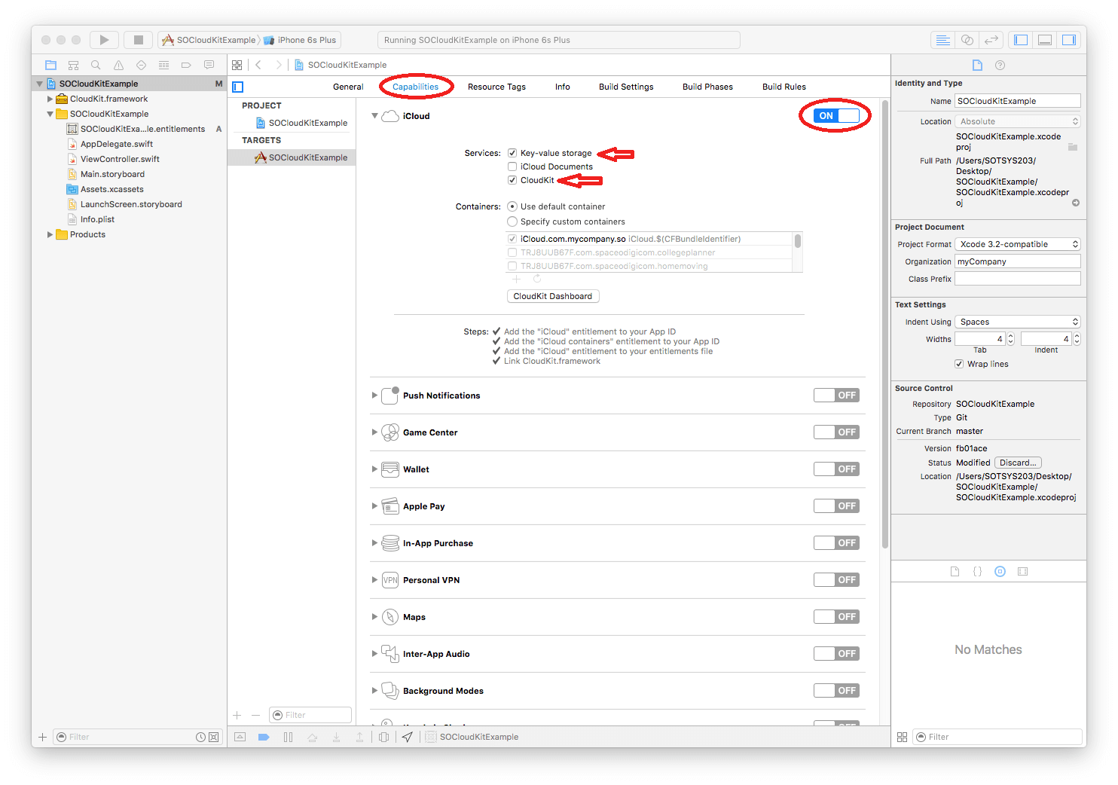
Task: Click the Version editor arrows icon
Action: (992, 40)
